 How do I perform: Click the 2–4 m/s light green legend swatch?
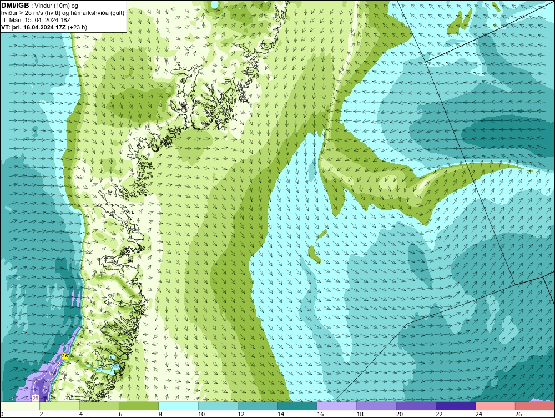coord(59,406)
